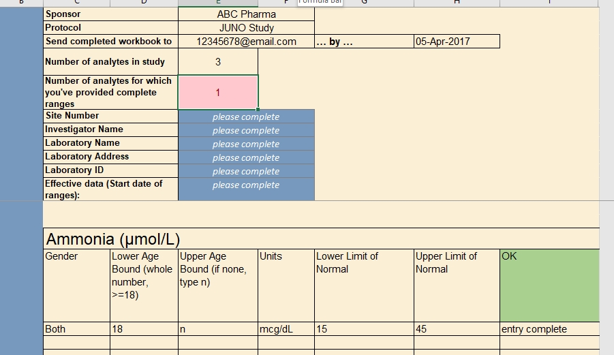Select the Lower Age Bound value 18
The image size is (614, 355).
(x=144, y=329)
